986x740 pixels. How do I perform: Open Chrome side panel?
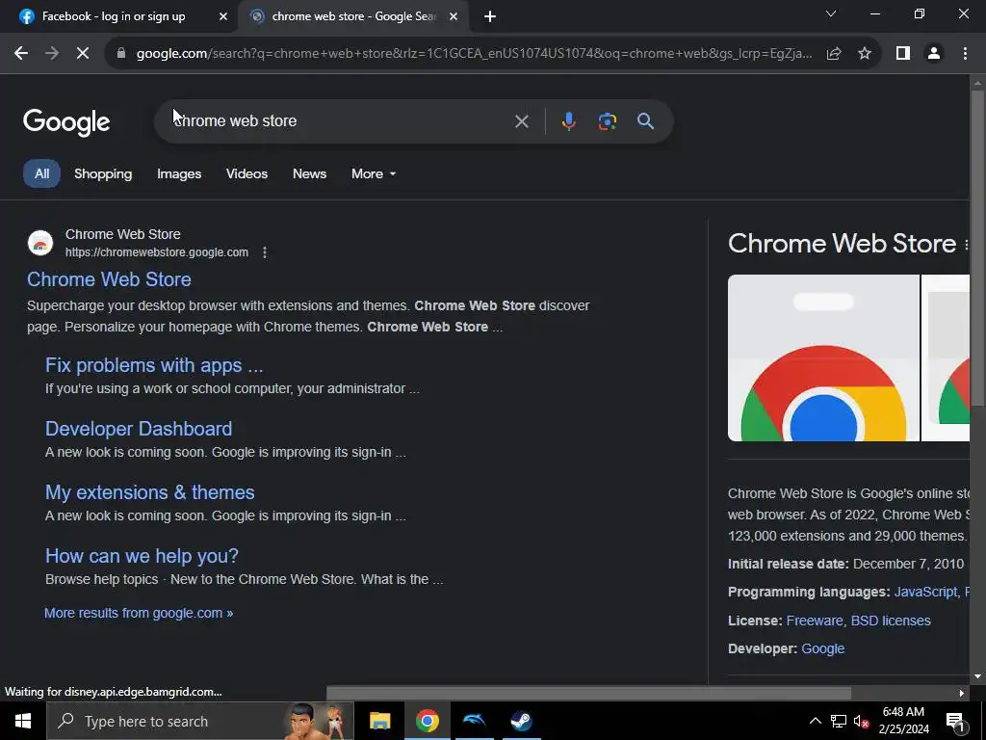(903, 54)
